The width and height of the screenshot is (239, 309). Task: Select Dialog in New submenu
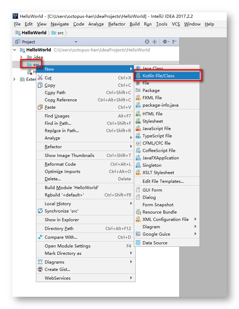[167, 197]
